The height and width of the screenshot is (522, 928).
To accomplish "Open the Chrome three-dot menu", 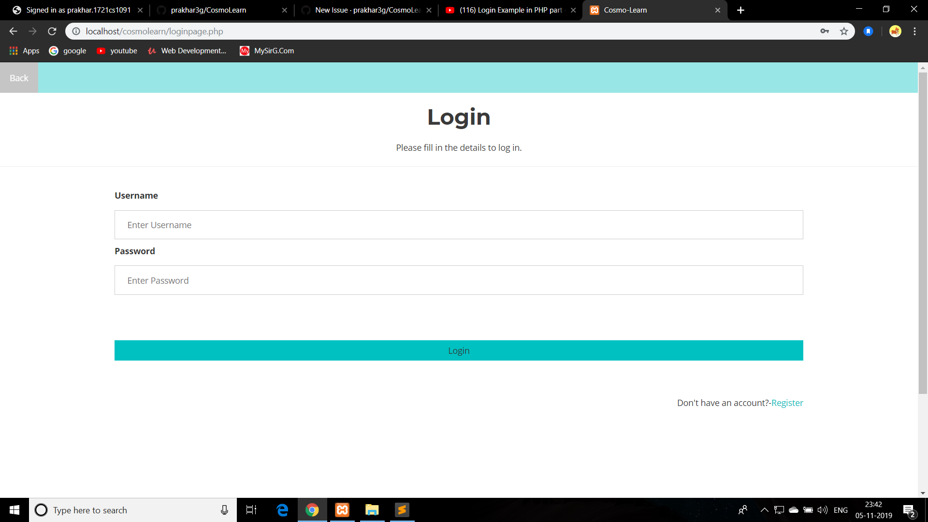I will pos(914,31).
